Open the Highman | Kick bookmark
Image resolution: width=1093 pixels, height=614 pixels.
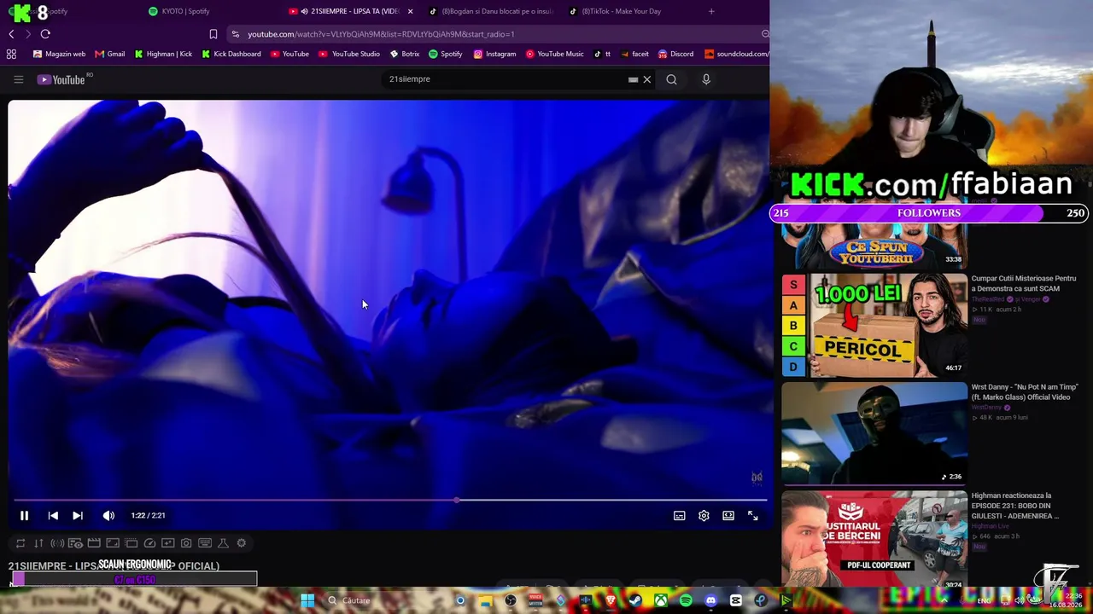tap(163, 54)
